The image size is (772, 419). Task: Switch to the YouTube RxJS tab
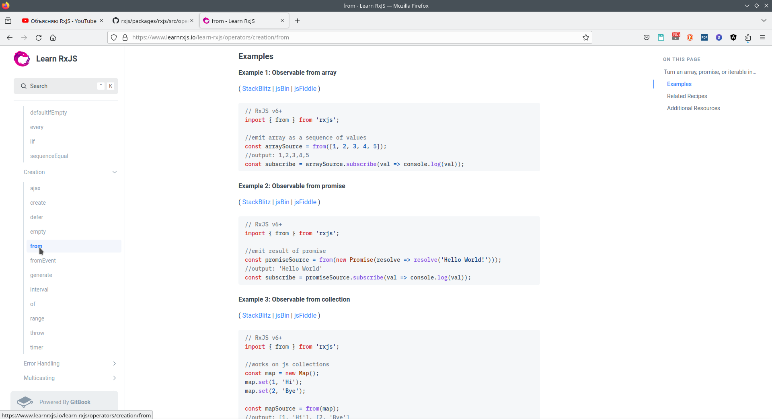(x=60, y=21)
